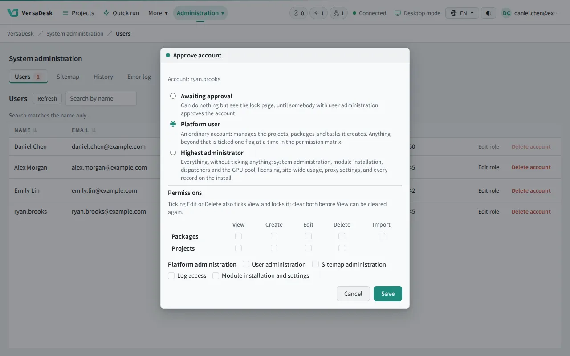Tick the Projects Edit permission checkbox
570x356 pixels.
[x=308, y=248]
